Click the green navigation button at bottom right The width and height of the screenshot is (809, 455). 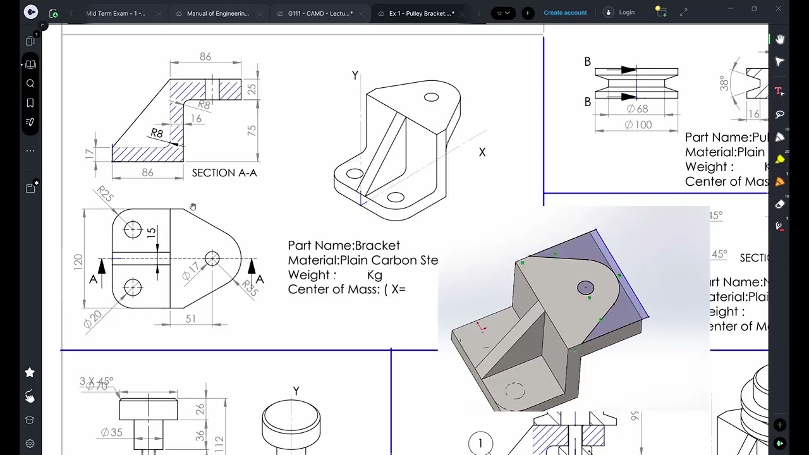780,444
